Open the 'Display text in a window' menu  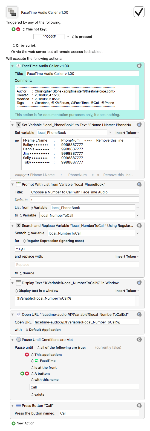[36, 291]
